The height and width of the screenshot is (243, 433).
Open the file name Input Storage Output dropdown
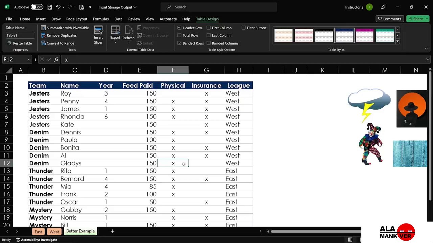pos(117,7)
